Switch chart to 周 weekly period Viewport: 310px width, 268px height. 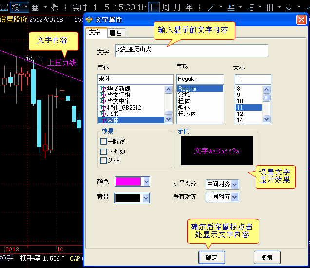pos(166,7)
